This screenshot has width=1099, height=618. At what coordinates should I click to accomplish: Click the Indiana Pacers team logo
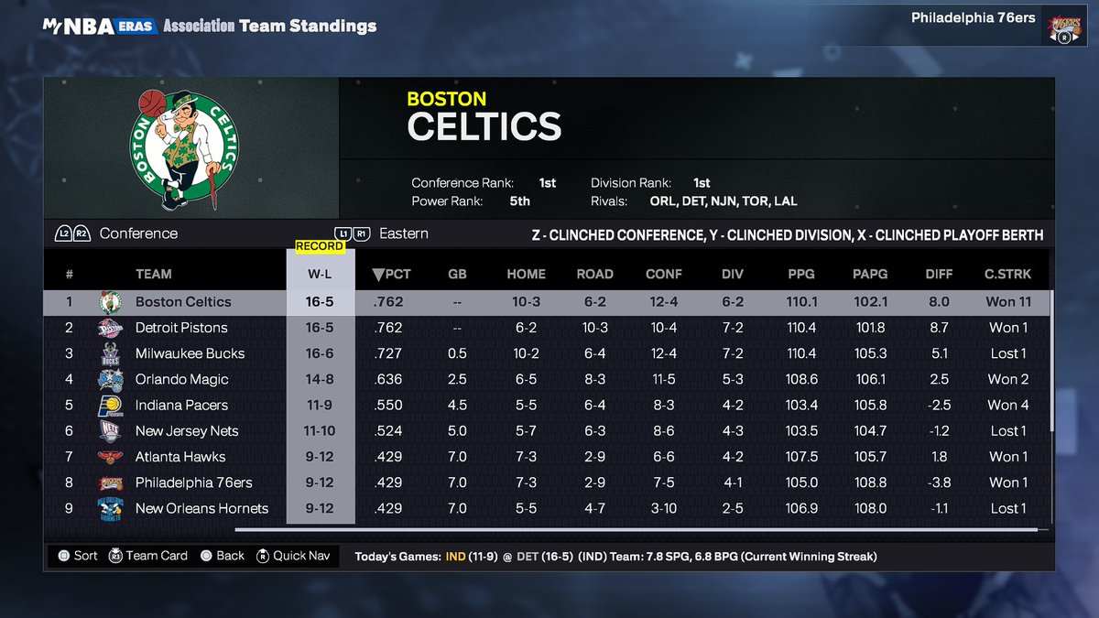110,406
